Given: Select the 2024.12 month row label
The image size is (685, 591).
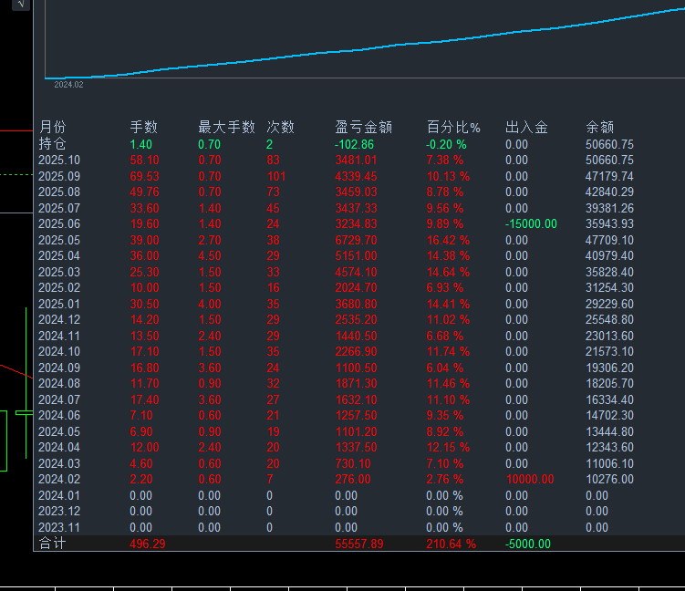Looking at the screenshot, I should (59, 319).
